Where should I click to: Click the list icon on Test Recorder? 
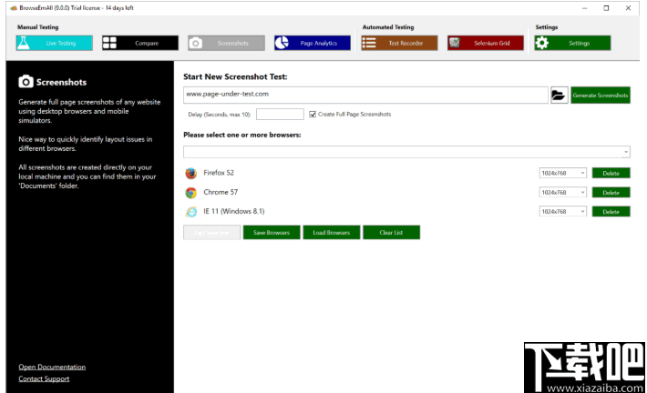369,43
